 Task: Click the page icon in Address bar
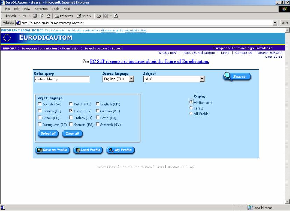tap(18, 23)
